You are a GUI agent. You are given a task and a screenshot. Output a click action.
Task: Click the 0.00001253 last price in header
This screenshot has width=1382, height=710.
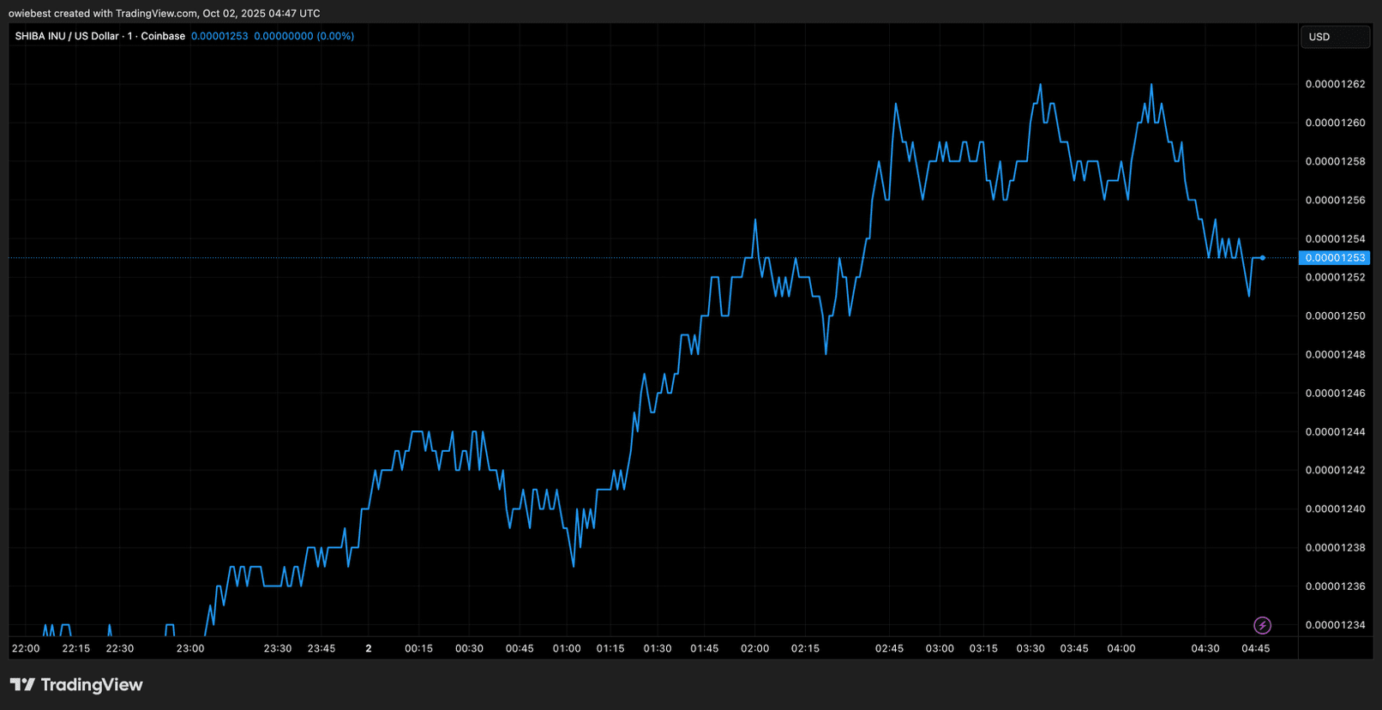click(x=219, y=36)
